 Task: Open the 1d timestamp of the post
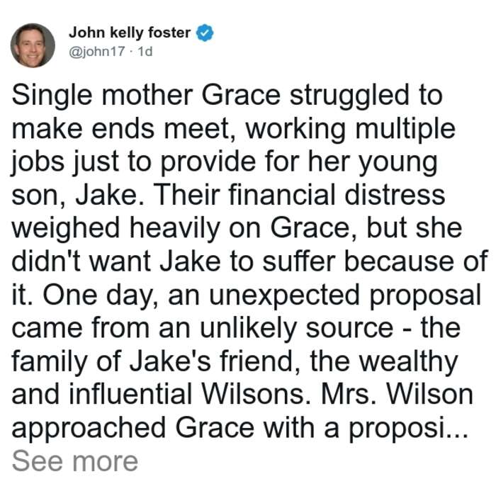click(x=145, y=51)
